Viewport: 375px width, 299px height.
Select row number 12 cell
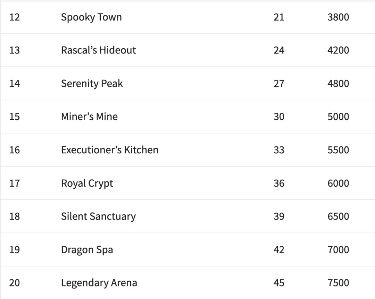(x=15, y=17)
